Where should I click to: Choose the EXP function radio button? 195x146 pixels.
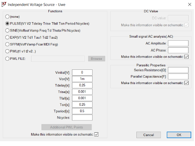[x=7, y=37]
